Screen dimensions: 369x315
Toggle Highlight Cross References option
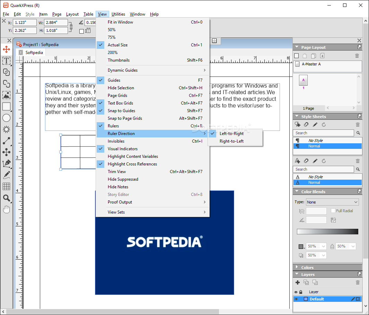click(153, 164)
